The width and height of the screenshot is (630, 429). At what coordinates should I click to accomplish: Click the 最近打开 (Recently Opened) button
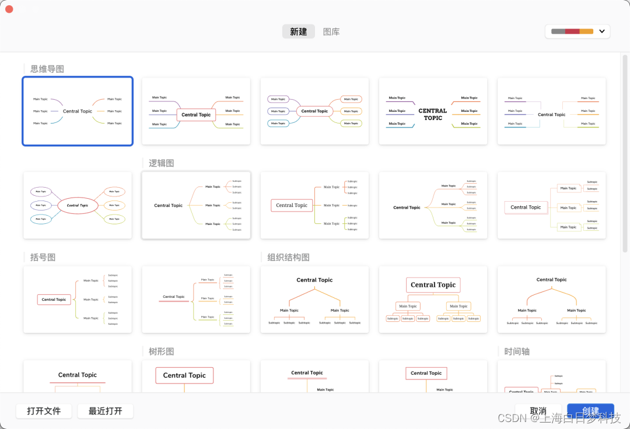click(105, 411)
